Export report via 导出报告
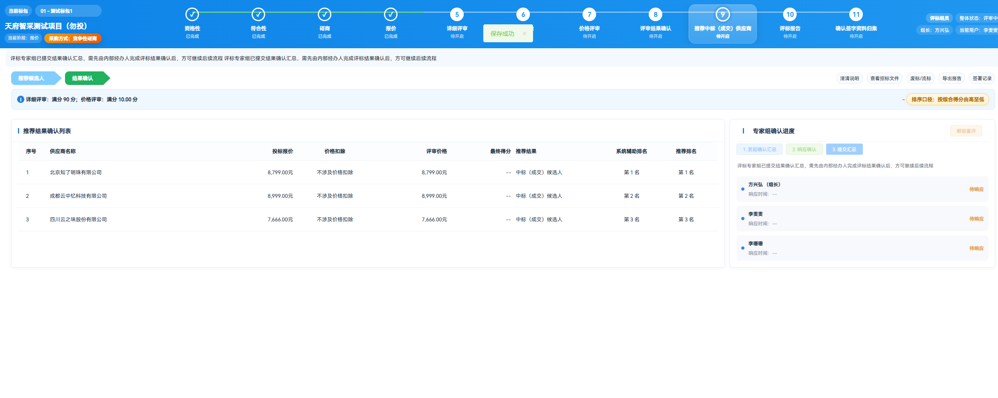Viewport: 998px width, 398px height. point(951,79)
